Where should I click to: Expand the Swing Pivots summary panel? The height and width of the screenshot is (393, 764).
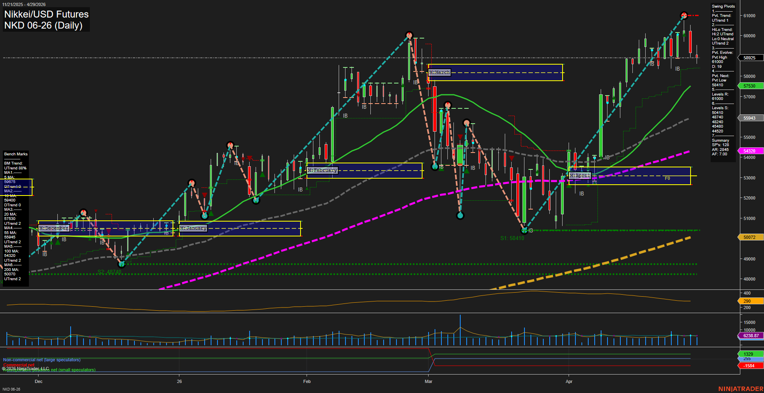coord(723,6)
